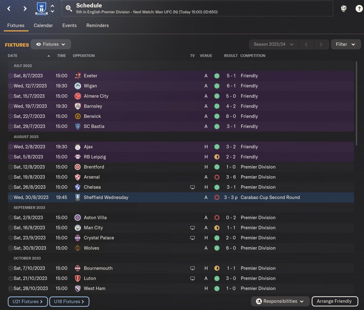
Task: Click the Arsenal club badge
Action: tap(78, 177)
